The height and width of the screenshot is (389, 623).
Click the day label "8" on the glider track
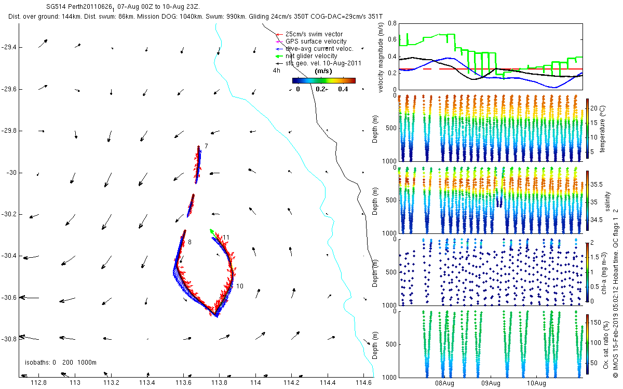(189, 242)
